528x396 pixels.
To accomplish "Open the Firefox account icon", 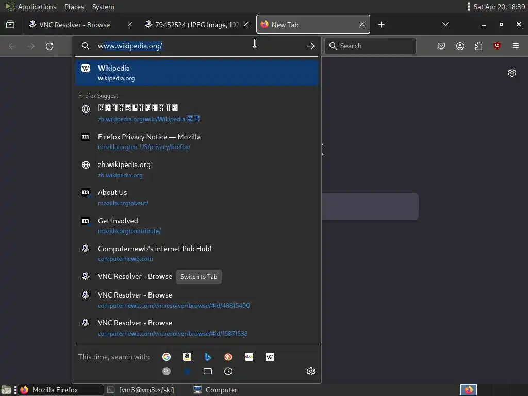I will coord(460,46).
